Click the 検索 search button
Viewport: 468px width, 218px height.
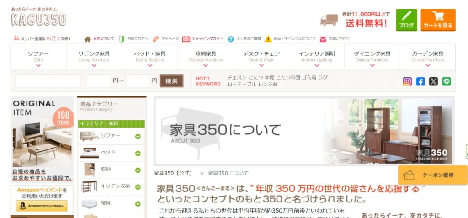pos(171,81)
